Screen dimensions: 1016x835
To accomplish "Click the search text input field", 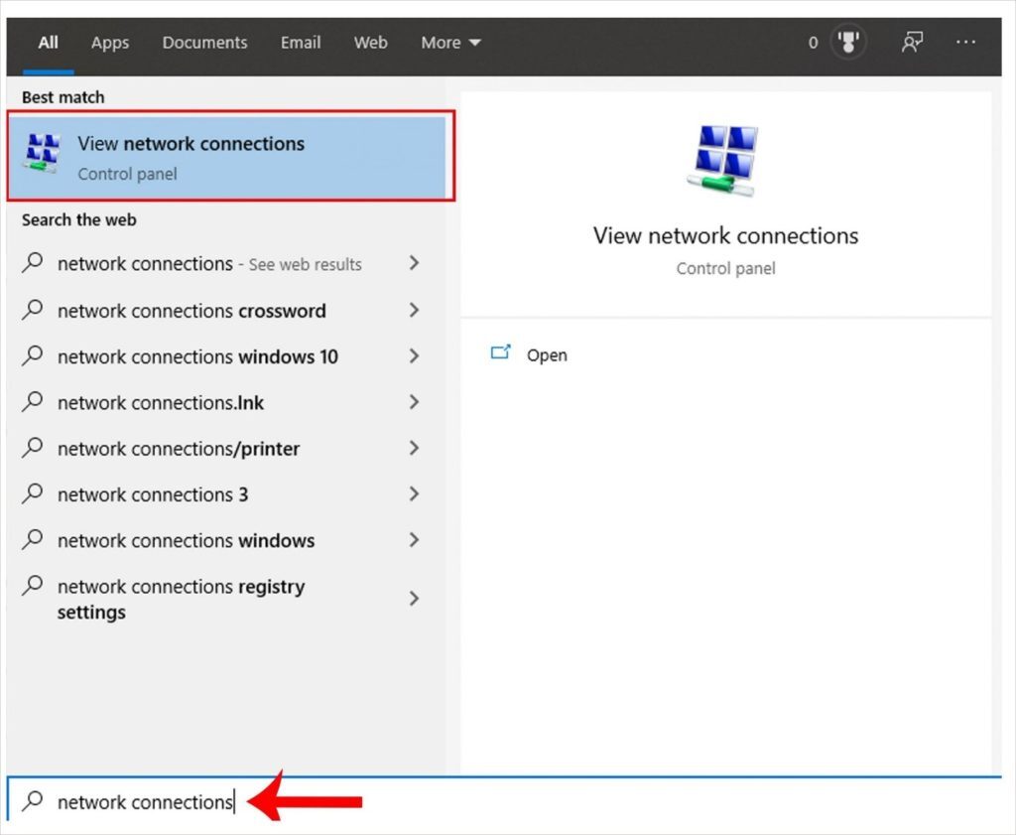I will [x=496, y=801].
